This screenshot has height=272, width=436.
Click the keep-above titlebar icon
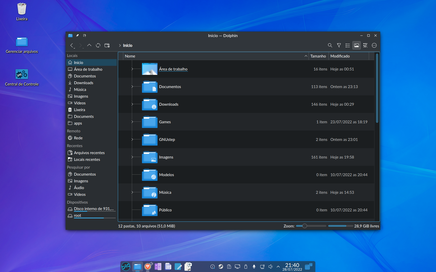coord(84,35)
